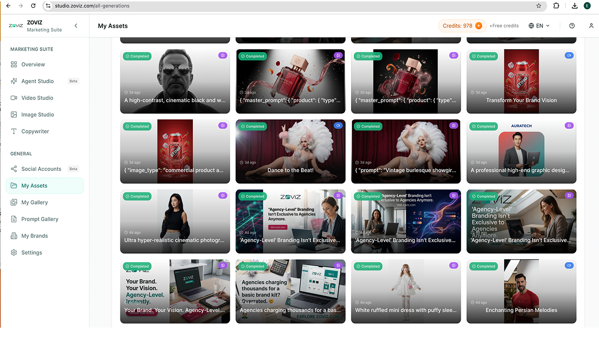Image resolution: width=599 pixels, height=337 pixels.
Task: Bookmark this page with the star icon
Action: [x=539, y=6]
